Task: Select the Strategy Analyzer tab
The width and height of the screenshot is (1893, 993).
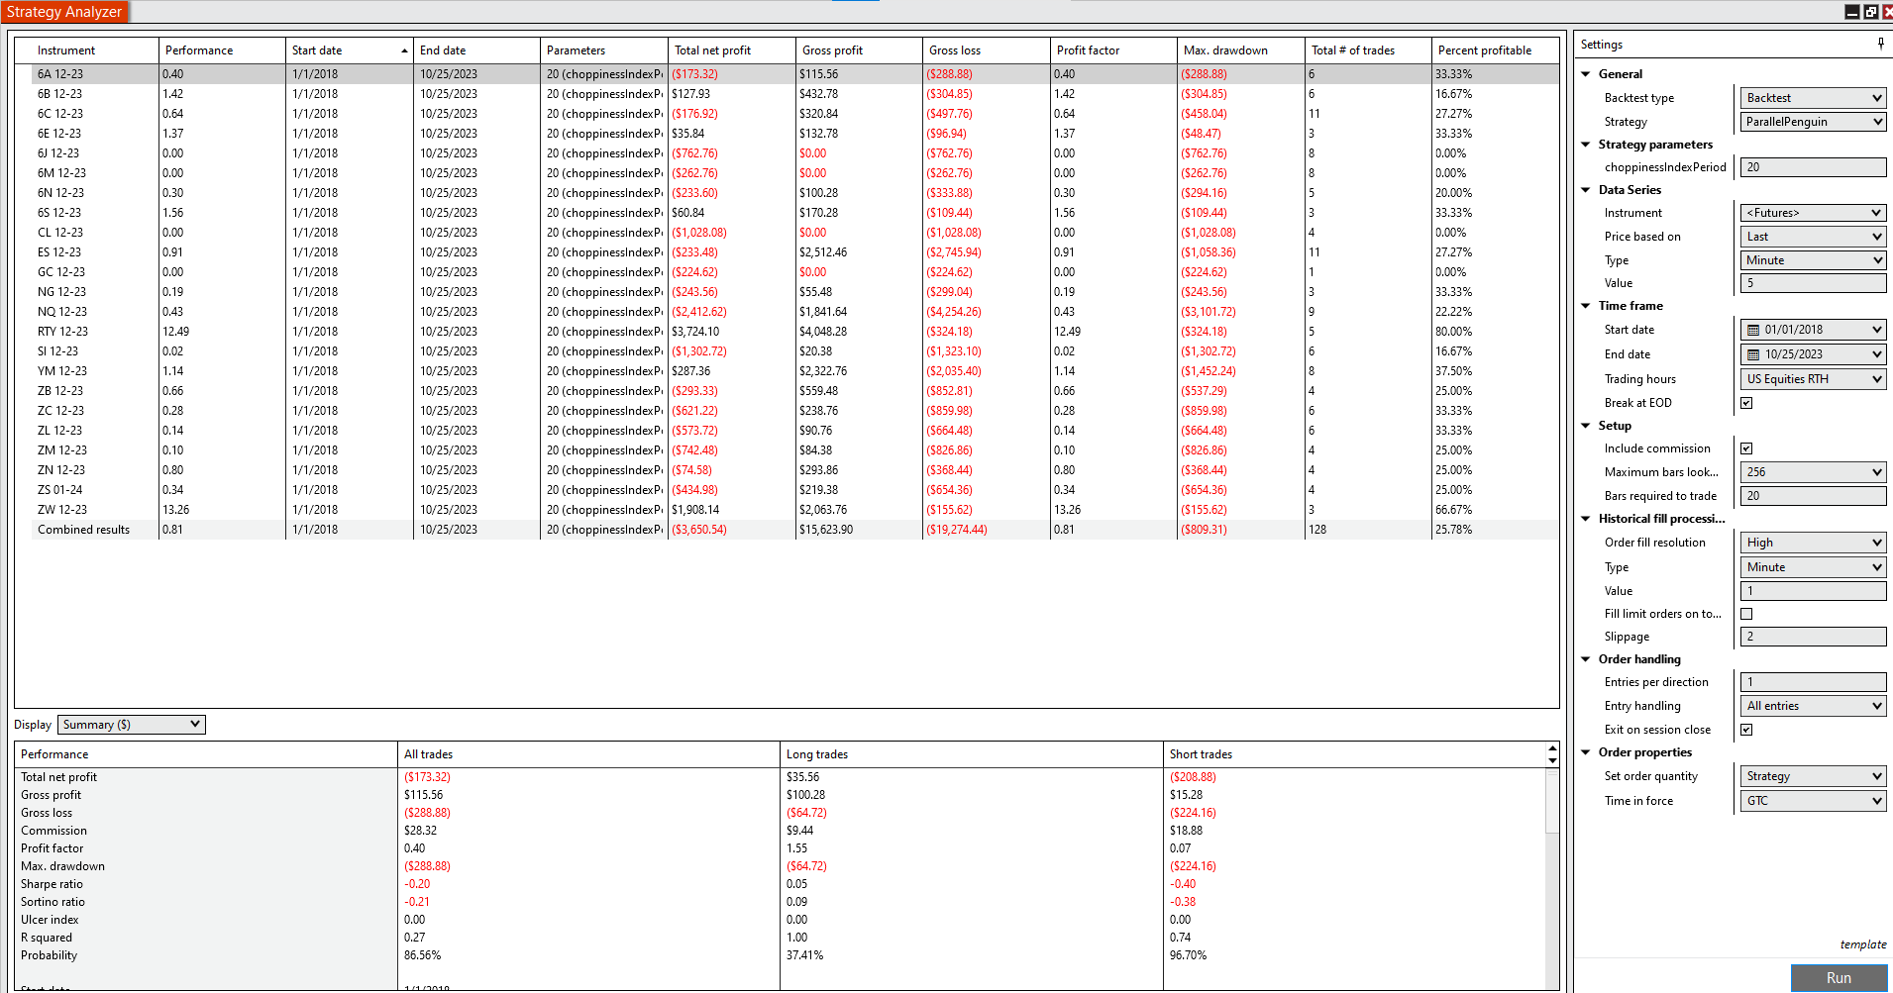Action: (x=64, y=12)
